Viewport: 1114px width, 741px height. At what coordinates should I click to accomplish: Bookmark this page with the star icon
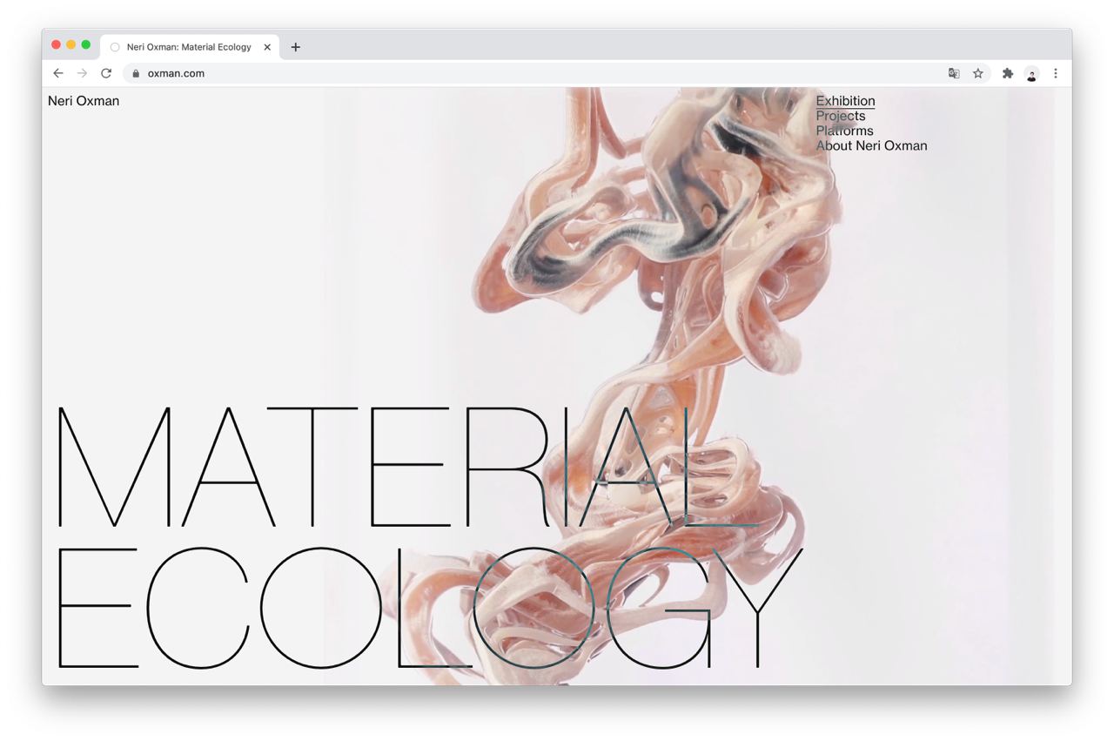click(x=978, y=73)
